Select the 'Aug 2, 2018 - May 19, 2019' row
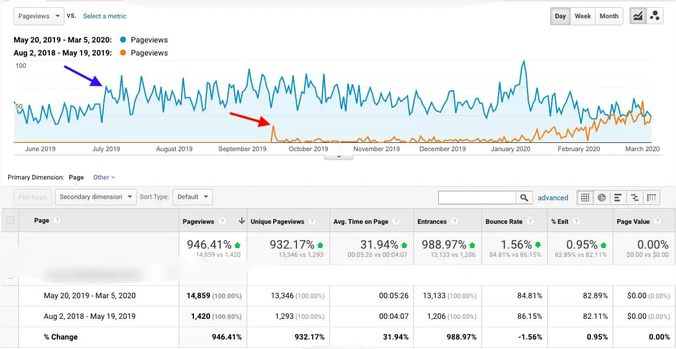 pyautogui.click(x=90, y=317)
